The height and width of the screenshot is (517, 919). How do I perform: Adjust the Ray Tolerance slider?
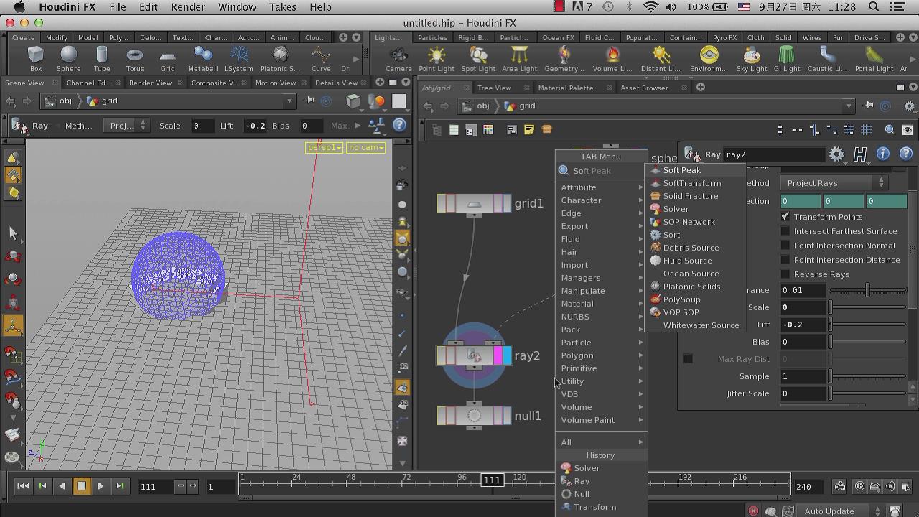click(868, 290)
